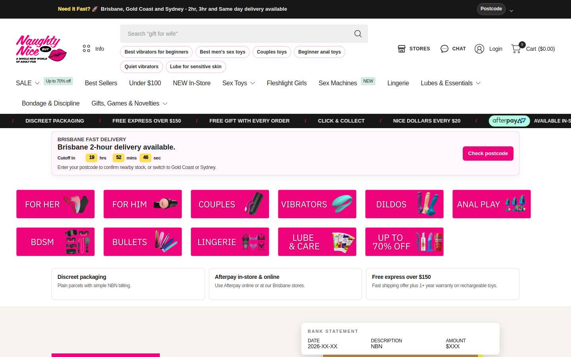Screen dimensions: 571x357
Task: Select 'Best men's sex toys' suggestion
Action: [222, 52]
